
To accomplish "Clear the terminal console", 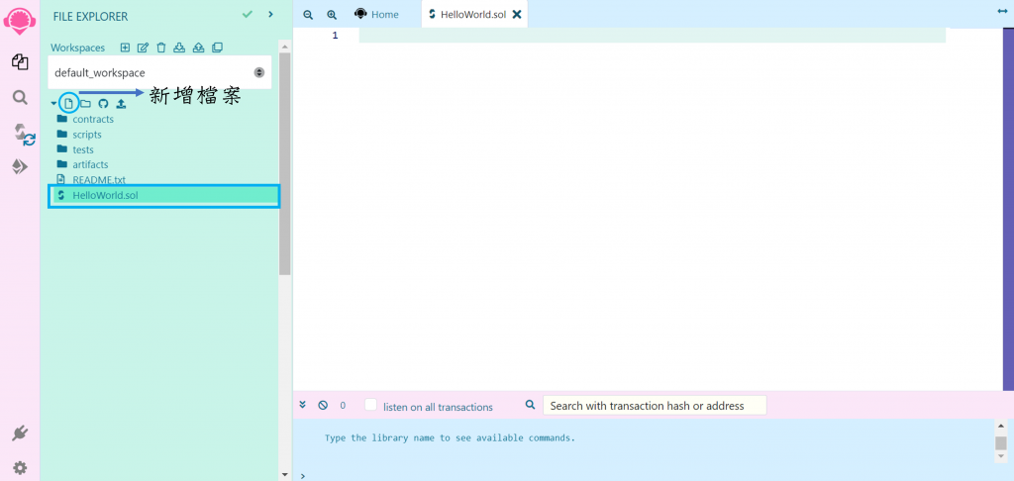I will coord(323,406).
